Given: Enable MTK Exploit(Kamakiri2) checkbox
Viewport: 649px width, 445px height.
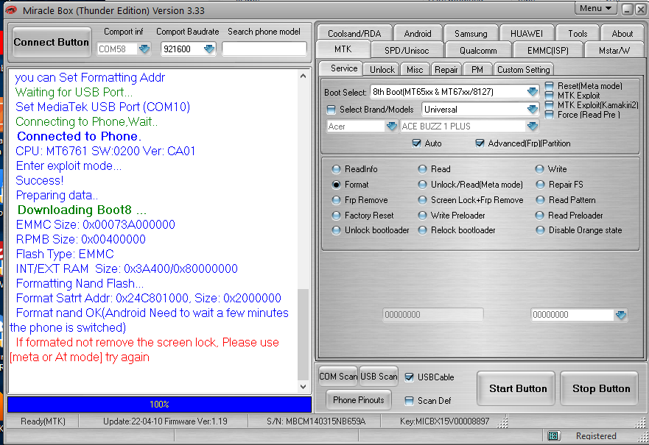Looking at the screenshot, I should 549,105.
